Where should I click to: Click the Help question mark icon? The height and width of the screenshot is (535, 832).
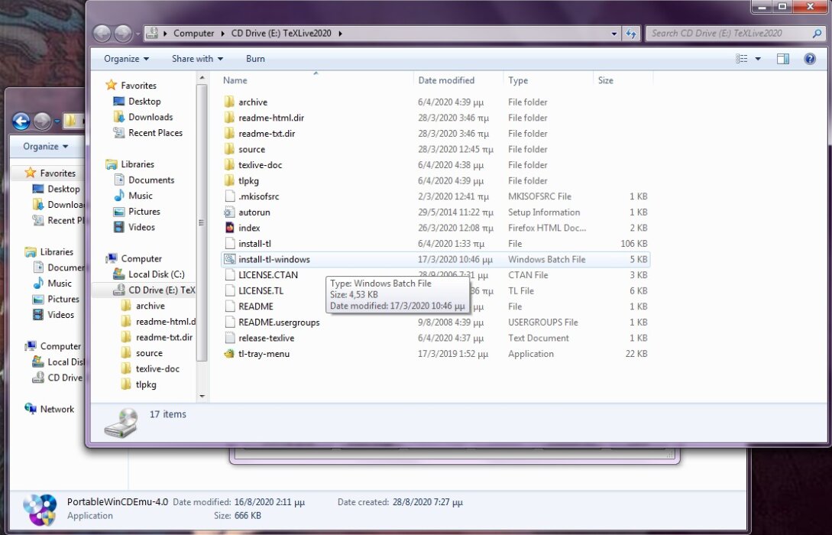point(810,59)
